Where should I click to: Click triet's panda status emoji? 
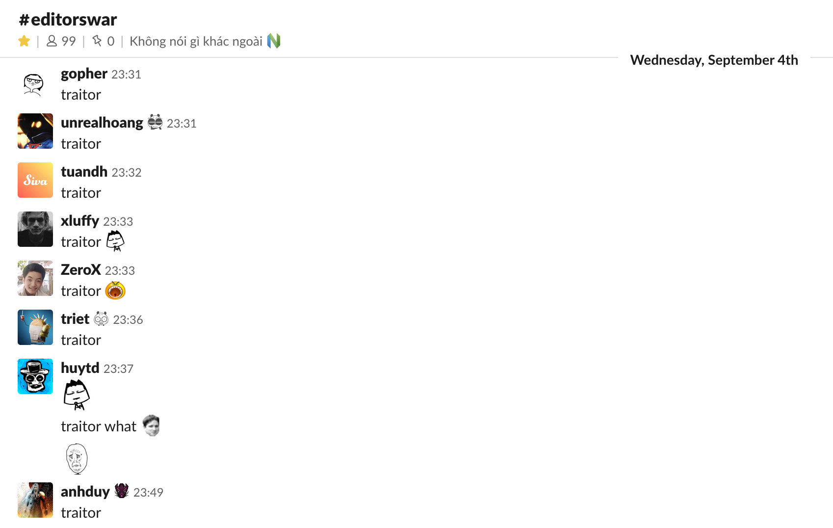pos(101,319)
